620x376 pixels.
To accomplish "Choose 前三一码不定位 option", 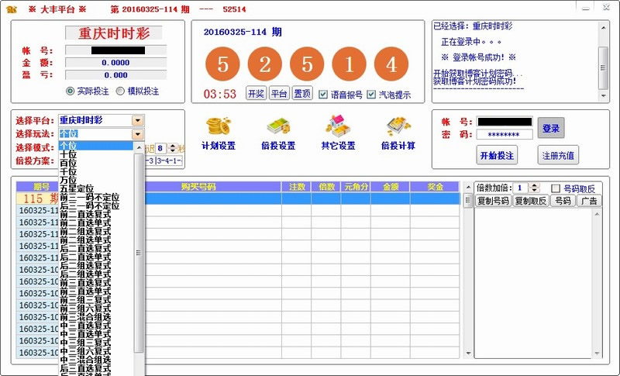I will click(96, 197).
